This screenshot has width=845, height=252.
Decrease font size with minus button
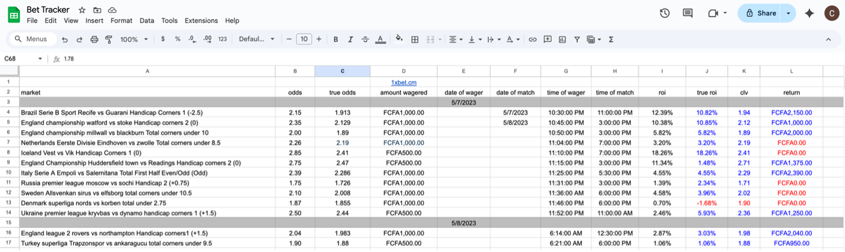(289, 40)
